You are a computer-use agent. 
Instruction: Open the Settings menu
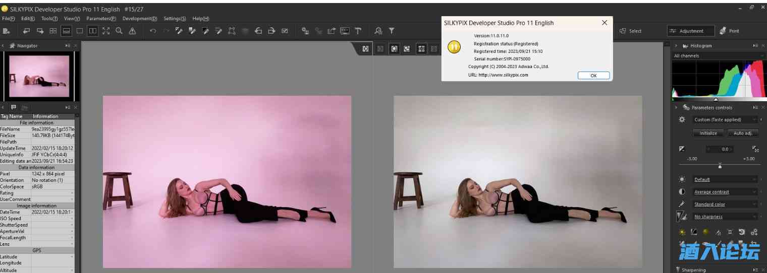click(175, 19)
